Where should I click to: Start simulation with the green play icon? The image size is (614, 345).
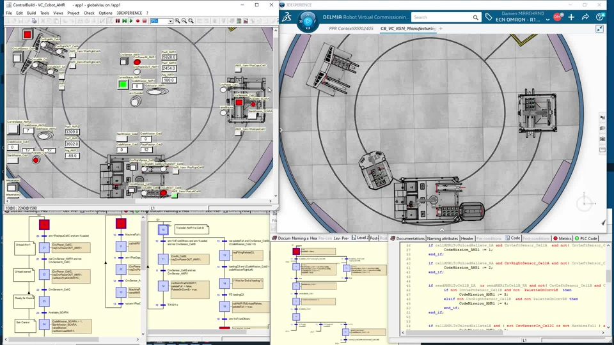coord(131,20)
